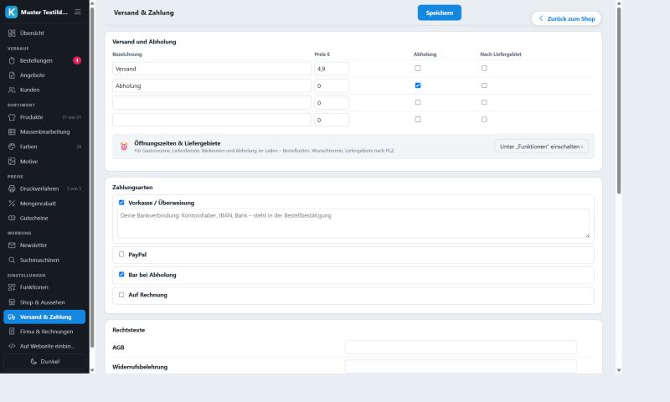Click the Druckverfahren printer icon
The image size is (670, 402).
[12, 188]
